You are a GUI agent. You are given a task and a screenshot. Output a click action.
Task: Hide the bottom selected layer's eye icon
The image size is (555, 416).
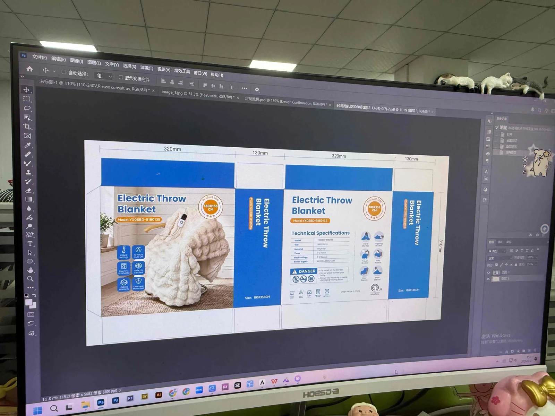point(488,279)
